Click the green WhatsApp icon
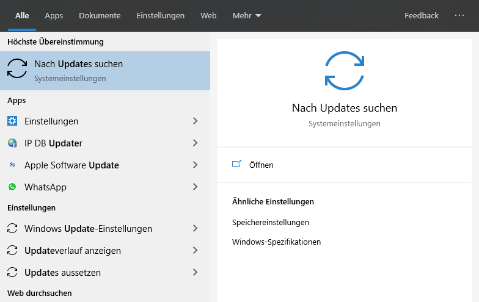The image size is (479, 302). [12, 187]
